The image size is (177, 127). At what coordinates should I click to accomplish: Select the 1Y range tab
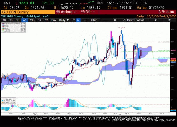[x=40, y=20]
